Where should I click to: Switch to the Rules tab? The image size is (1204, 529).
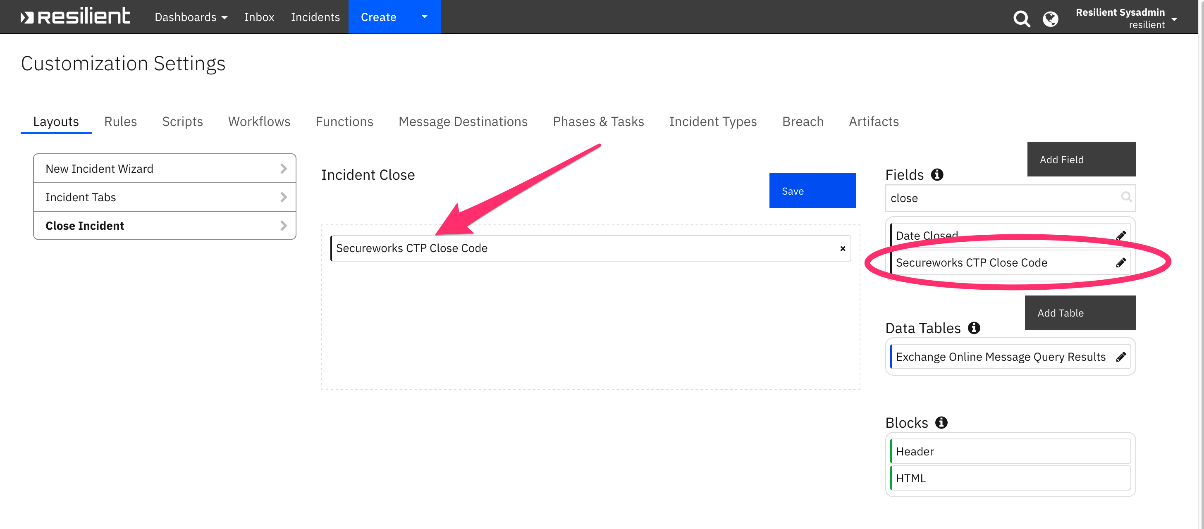[x=121, y=122]
